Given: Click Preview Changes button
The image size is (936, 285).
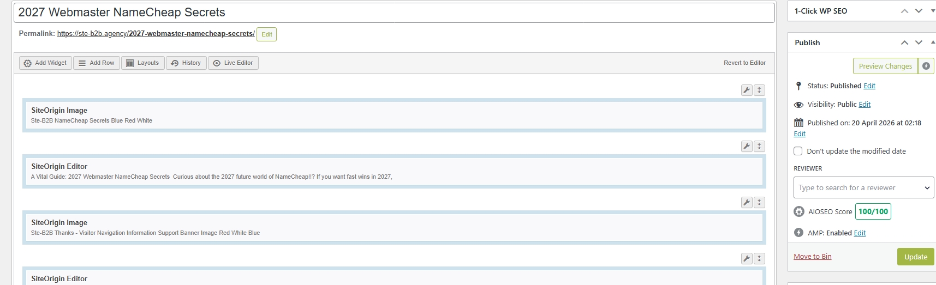Looking at the screenshot, I should click(x=885, y=66).
